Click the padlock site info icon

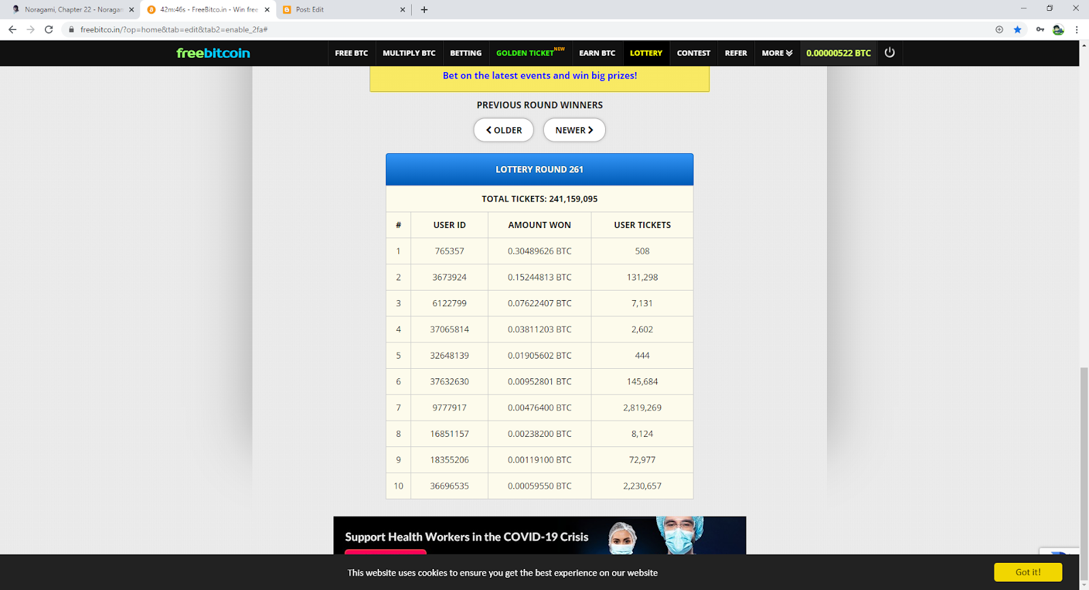coord(71,29)
